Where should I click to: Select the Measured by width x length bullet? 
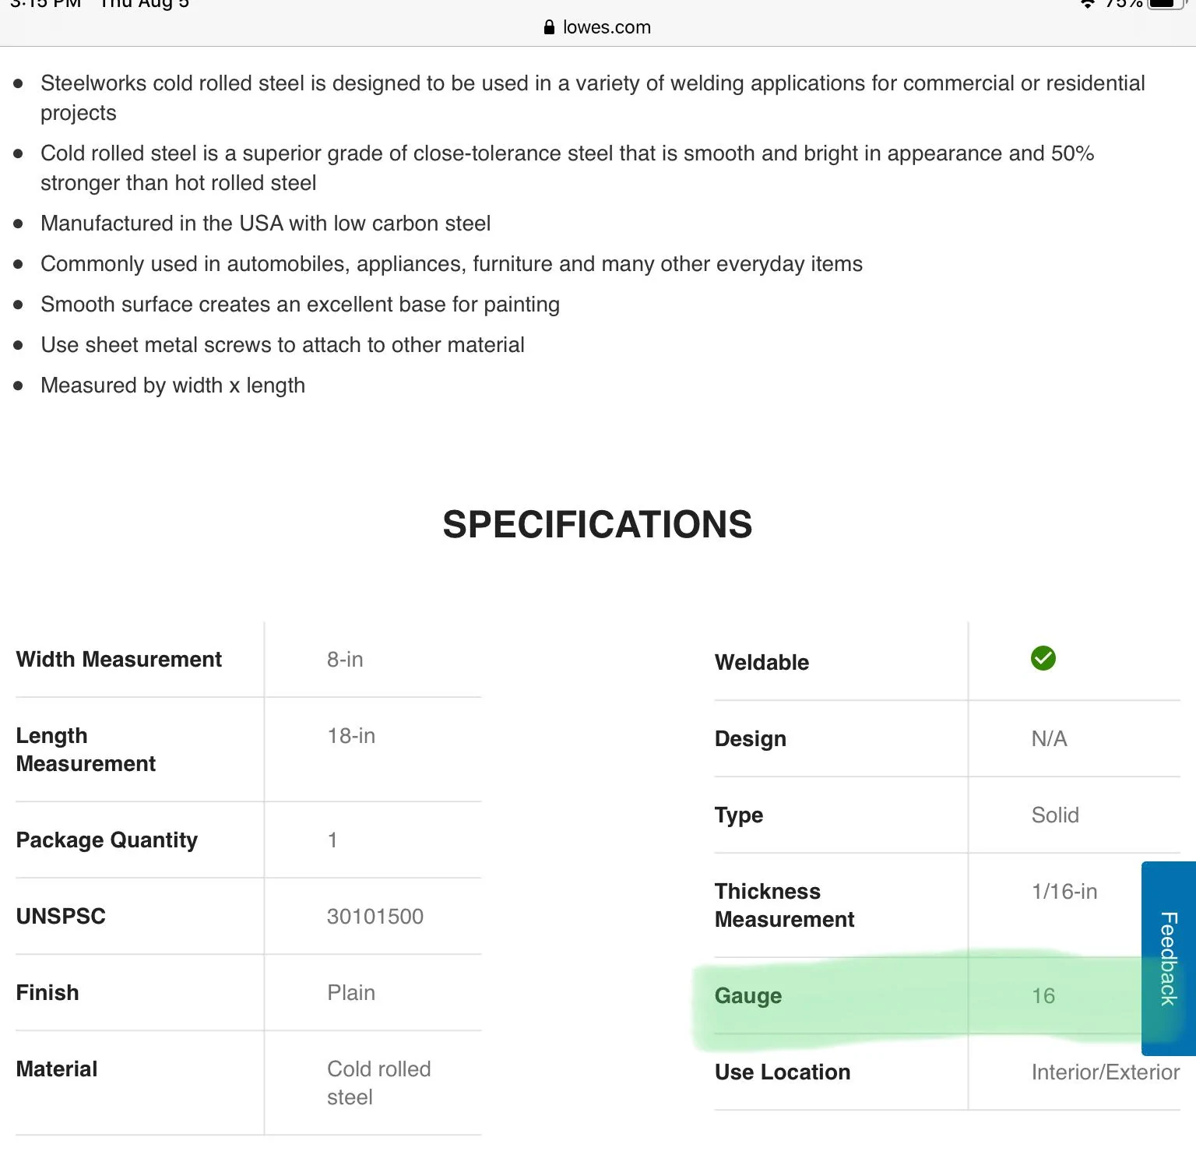[173, 386]
